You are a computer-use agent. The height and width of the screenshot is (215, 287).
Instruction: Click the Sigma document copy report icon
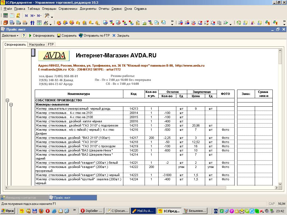coord(219,23)
